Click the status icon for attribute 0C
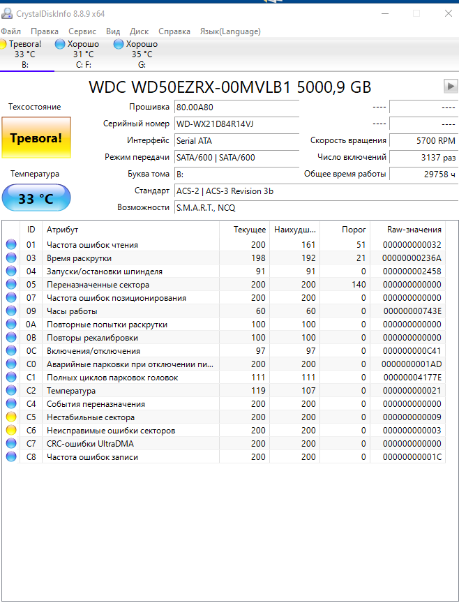Viewport: 459px width, 603px height. point(11,351)
